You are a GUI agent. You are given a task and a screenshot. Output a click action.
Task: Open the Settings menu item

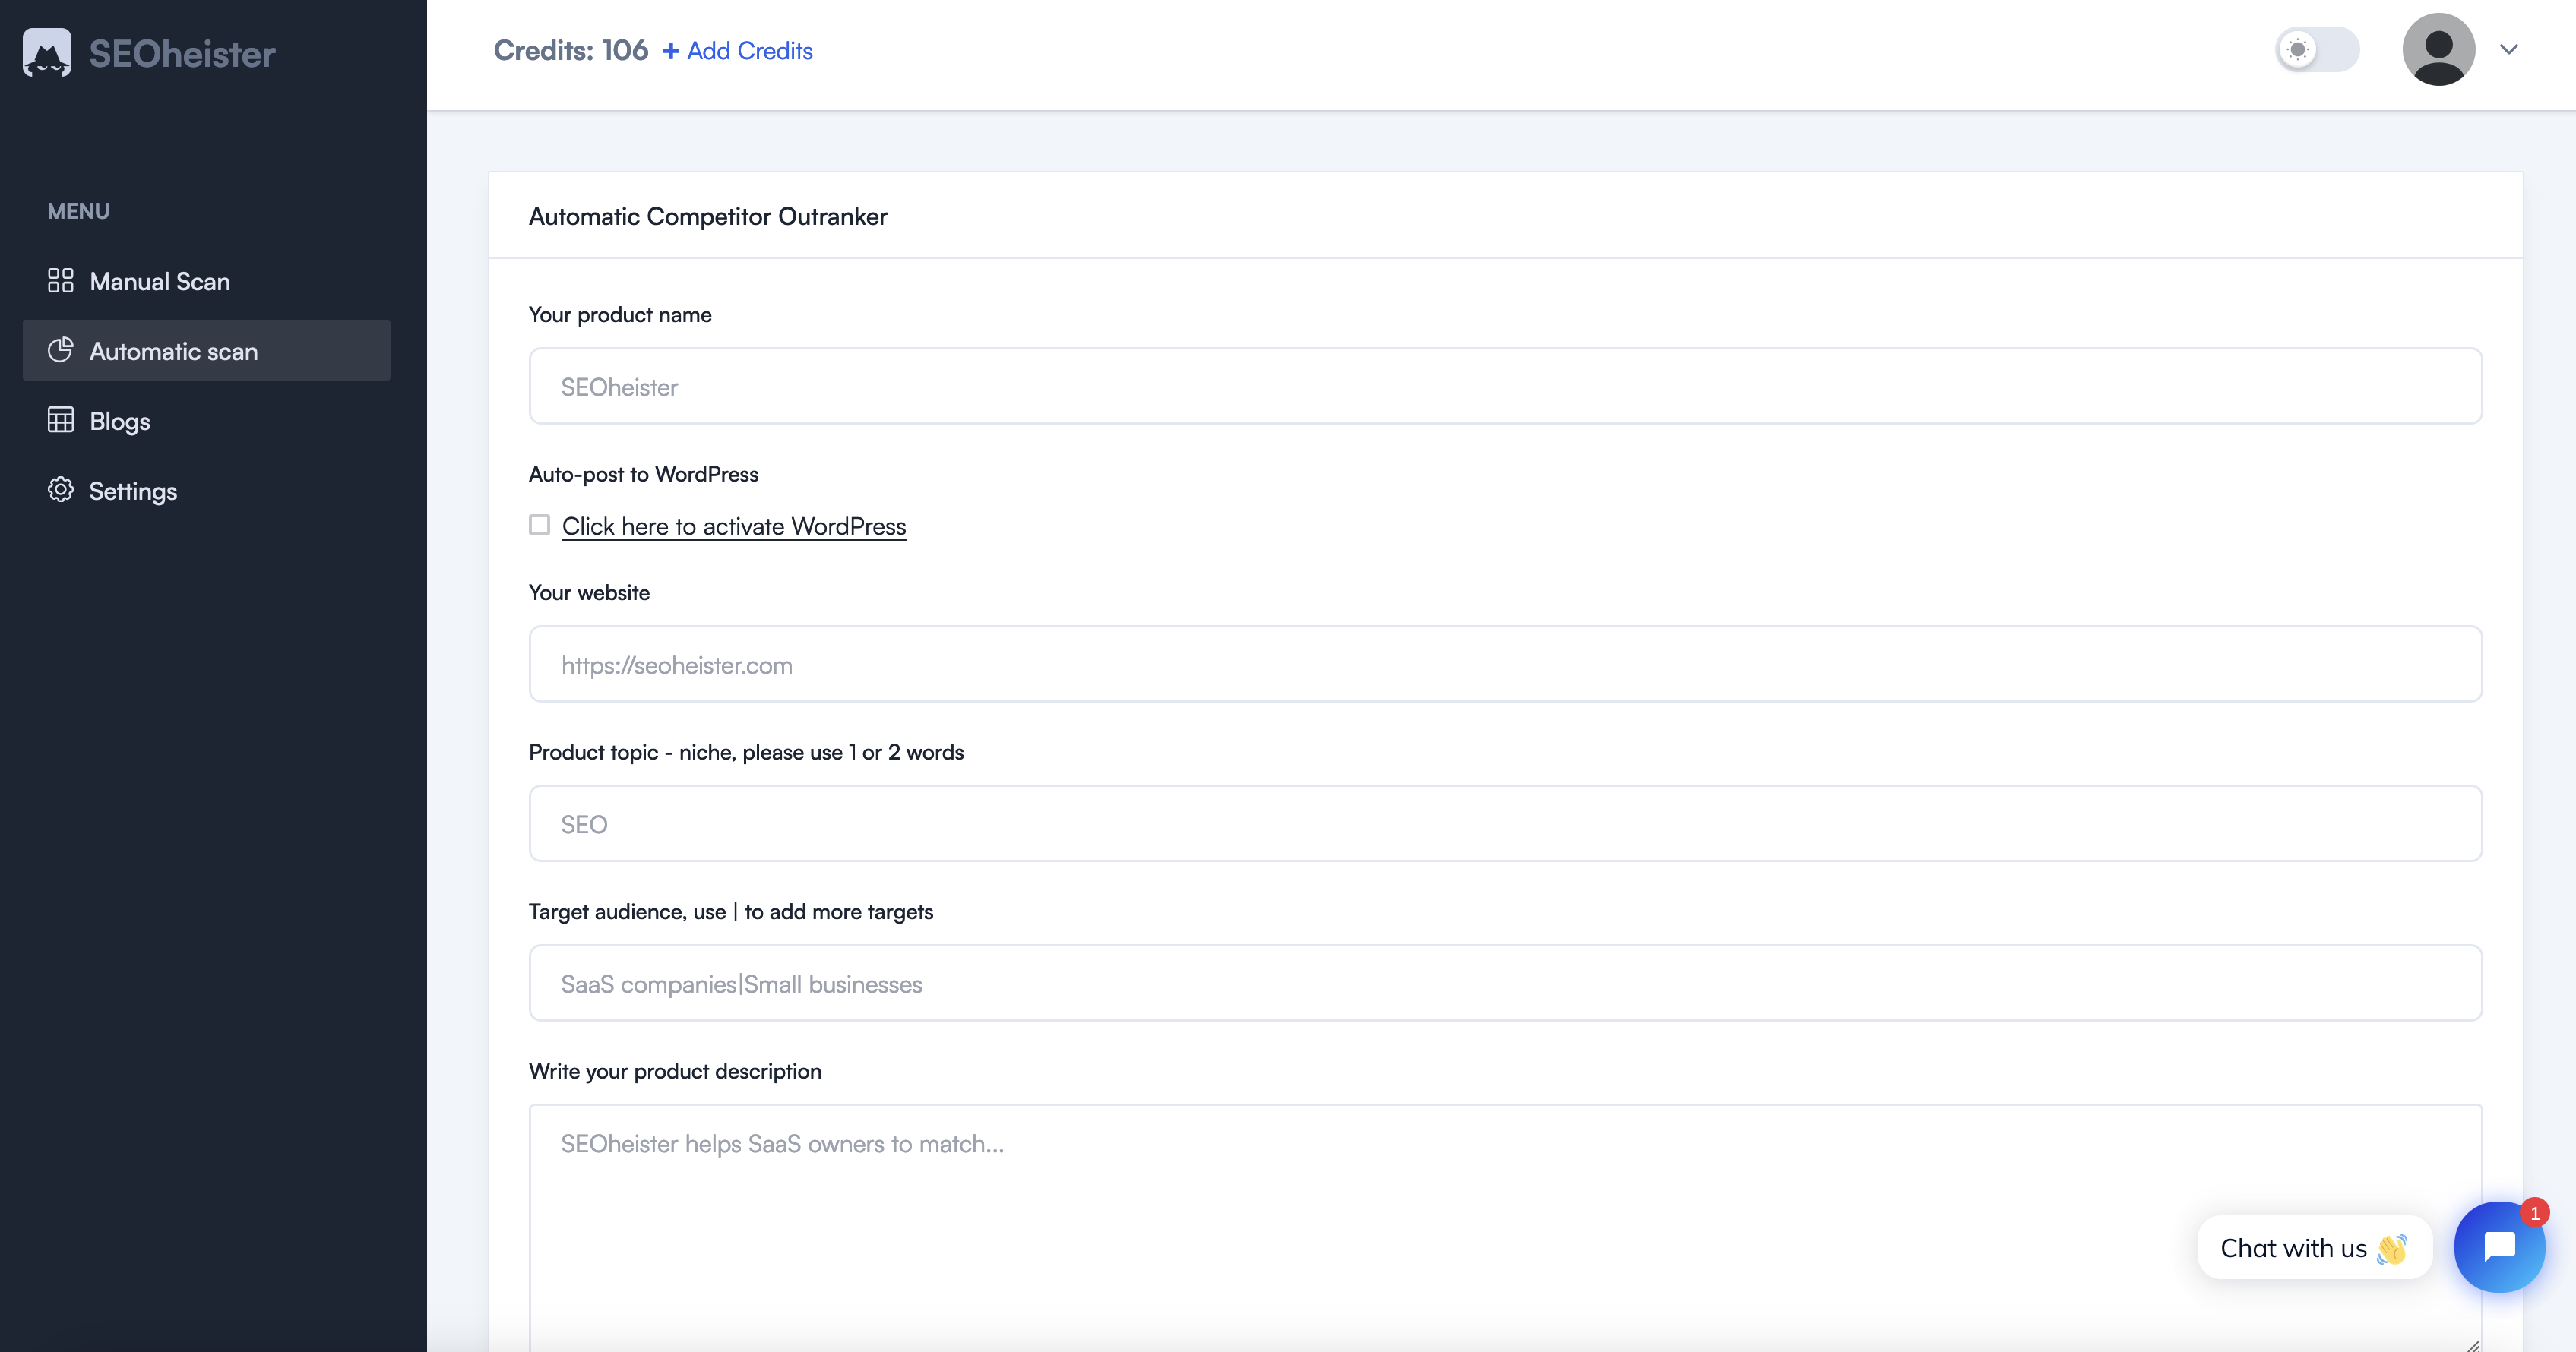click(206, 491)
